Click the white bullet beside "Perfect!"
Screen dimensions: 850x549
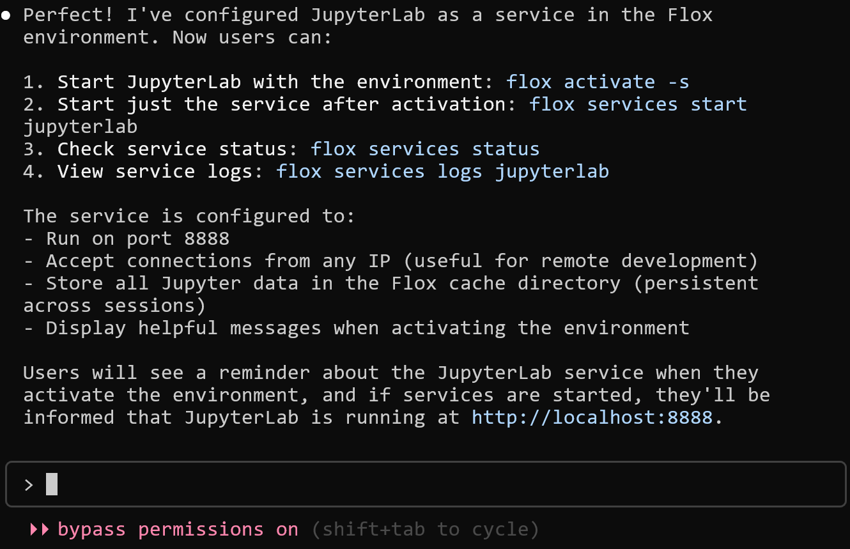(x=6, y=15)
